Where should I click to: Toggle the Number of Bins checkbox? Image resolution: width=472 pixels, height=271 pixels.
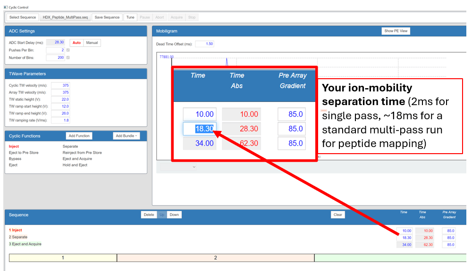68,57
